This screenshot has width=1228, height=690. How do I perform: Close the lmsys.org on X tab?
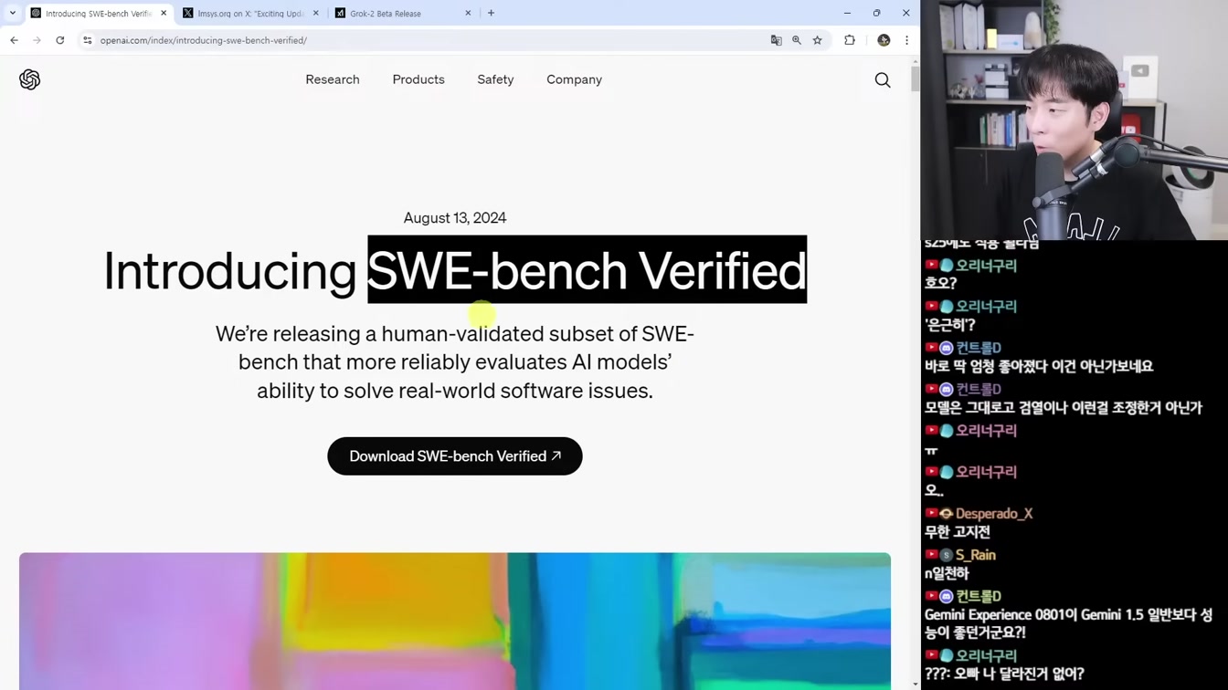click(x=316, y=14)
